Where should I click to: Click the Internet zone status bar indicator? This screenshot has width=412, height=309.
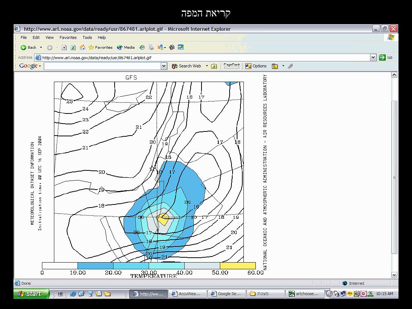pyautogui.click(x=354, y=283)
